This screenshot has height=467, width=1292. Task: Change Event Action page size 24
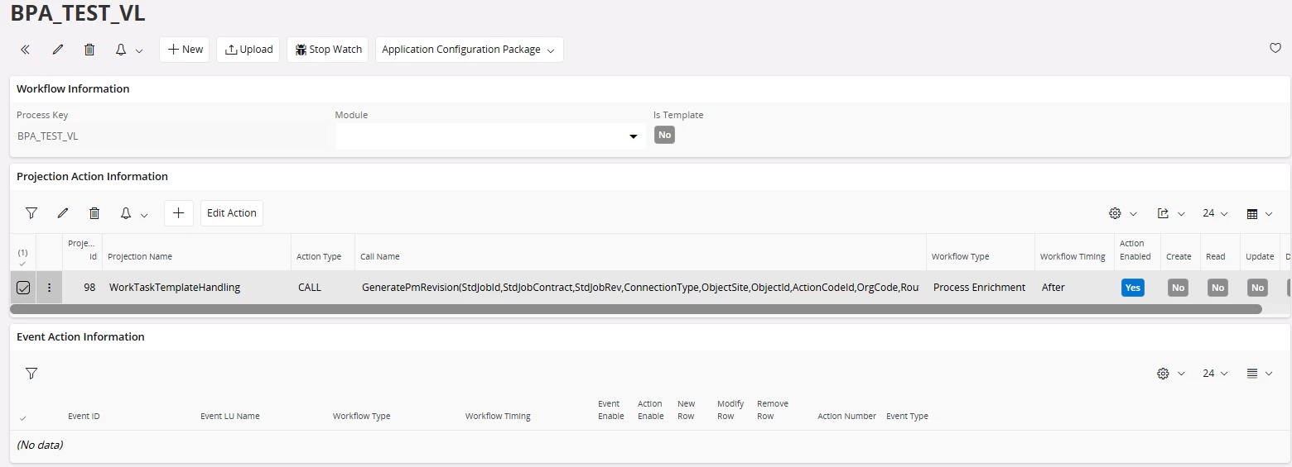(x=1215, y=374)
